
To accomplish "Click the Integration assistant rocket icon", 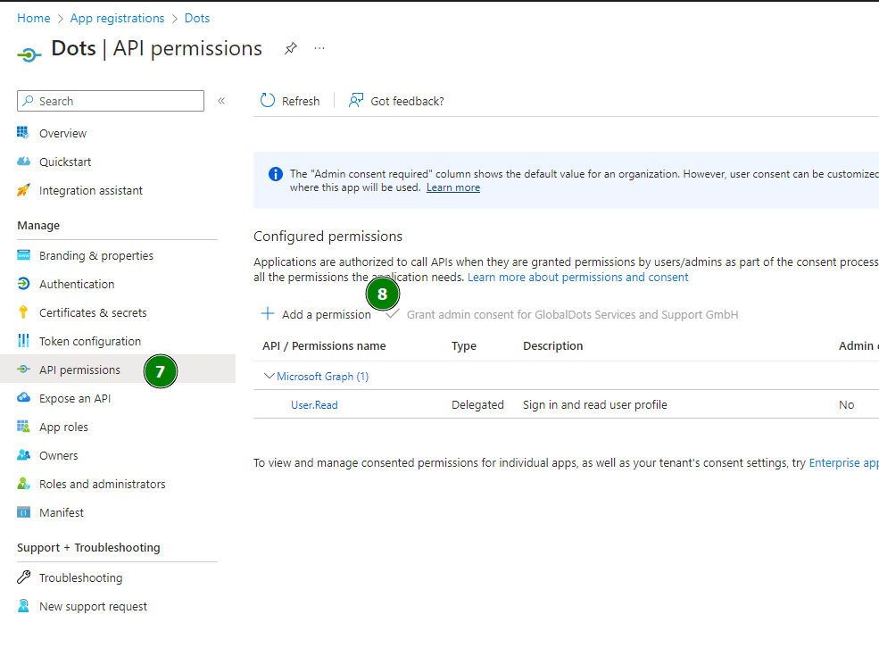I will 23,190.
